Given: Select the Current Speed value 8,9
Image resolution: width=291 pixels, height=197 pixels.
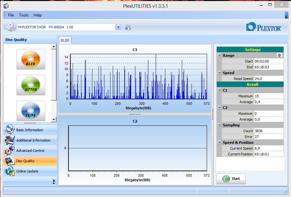Looking at the screenshot, I should point(268,148).
